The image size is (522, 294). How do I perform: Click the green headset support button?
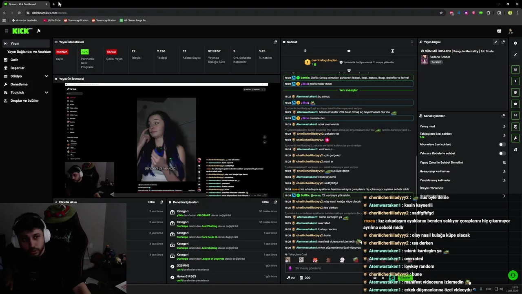coord(513,275)
